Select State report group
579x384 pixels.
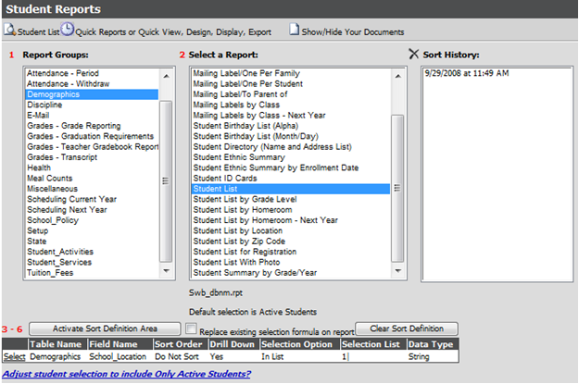[x=92, y=242]
